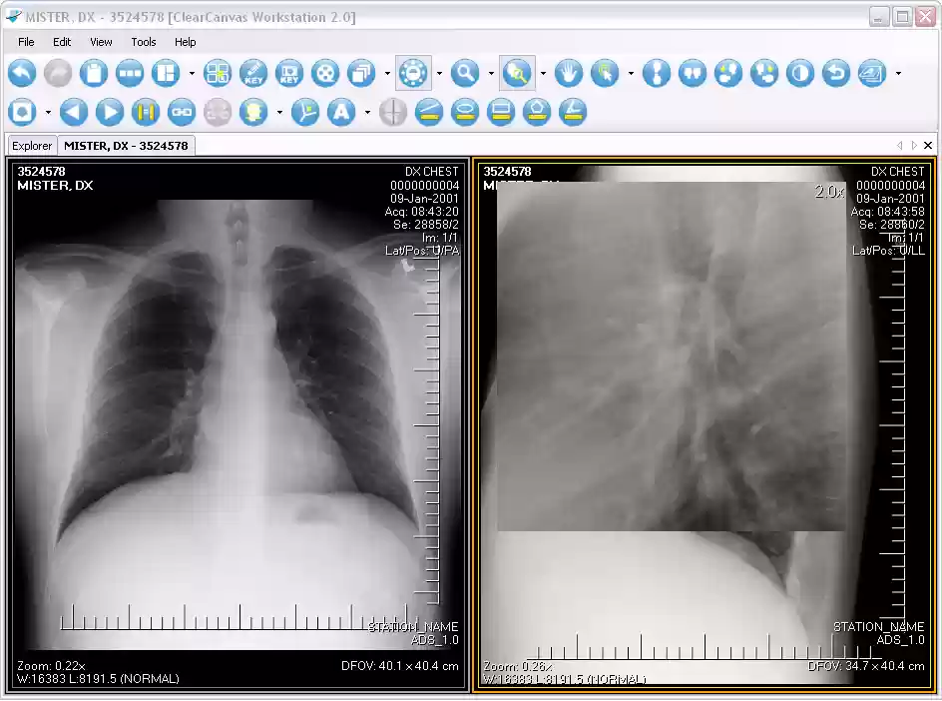This screenshot has height=701, width=942.
Task: Go to the previous display set
Action: pos(74,112)
